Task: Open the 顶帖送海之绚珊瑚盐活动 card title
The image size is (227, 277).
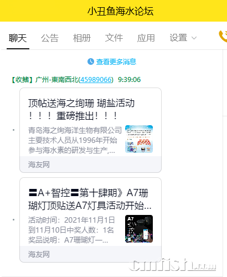Action: coord(81,109)
